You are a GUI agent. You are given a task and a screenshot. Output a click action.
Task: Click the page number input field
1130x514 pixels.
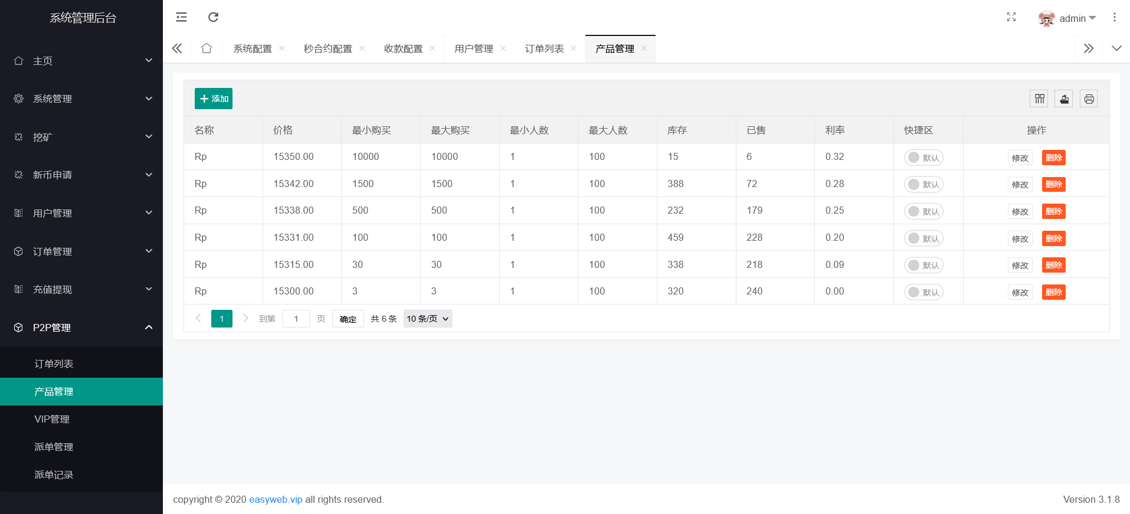pos(296,319)
